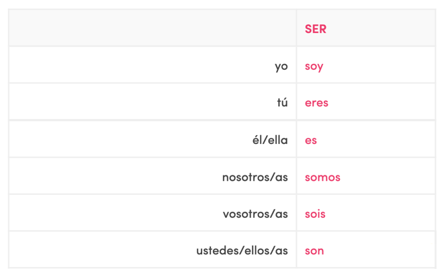
Task: Click the verb form "eres"
Action: pos(316,103)
